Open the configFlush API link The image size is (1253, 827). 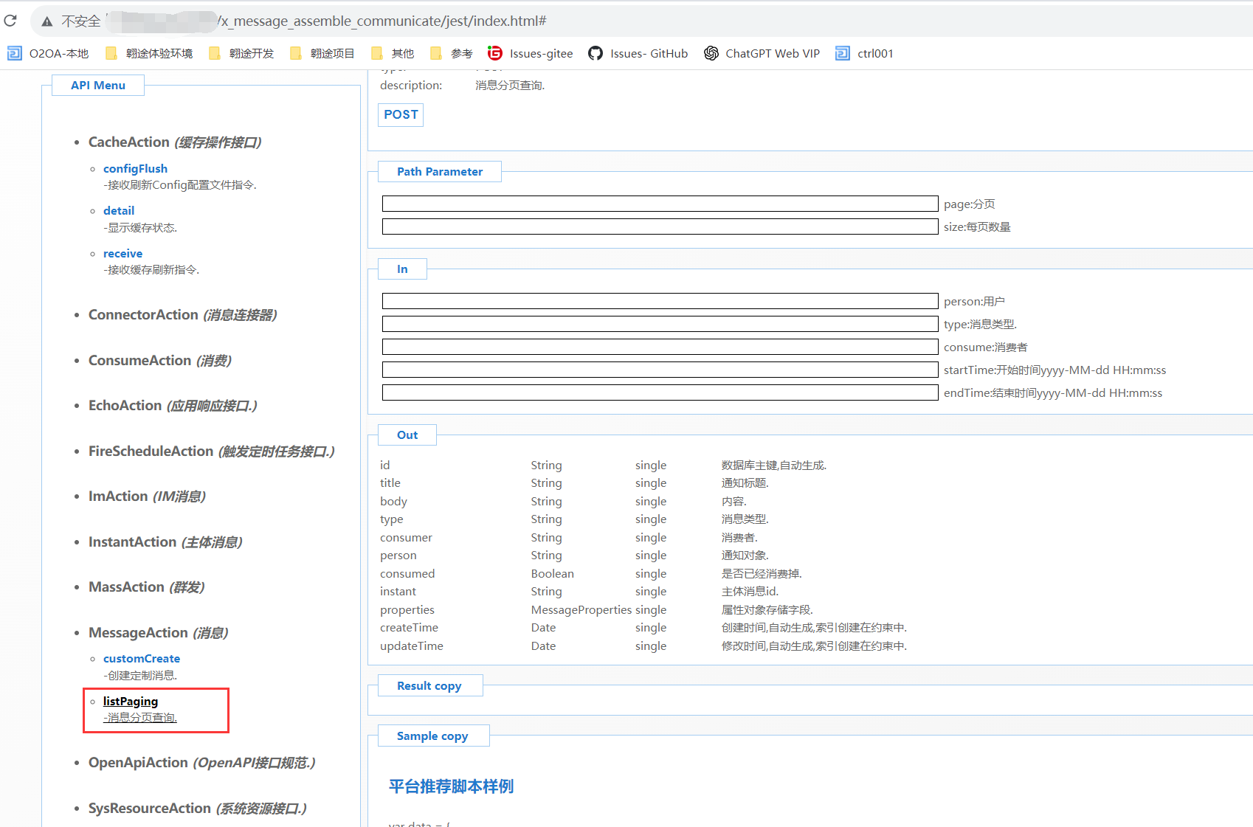tap(135, 169)
